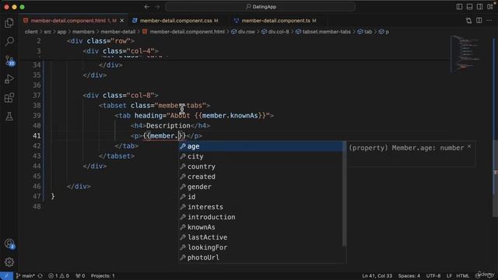Click the remote window icon in status bar
Image resolution: width=498 pixels, height=280 pixels.
tap(6, 276)
